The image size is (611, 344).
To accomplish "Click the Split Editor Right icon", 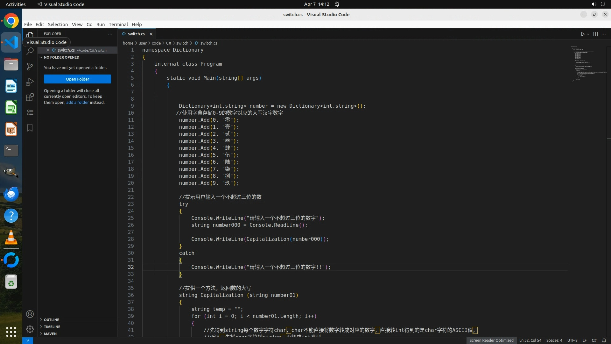I will click(595, 34).
